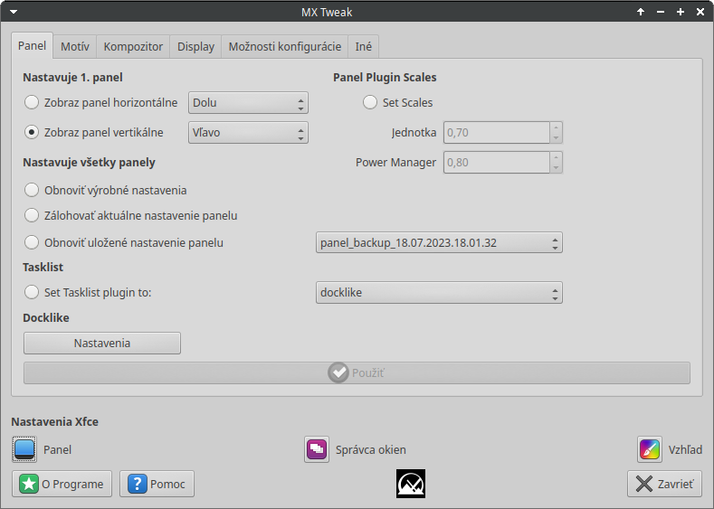
Task: Go to Možnosti konfigurácie tab
Action: point(284,46)
